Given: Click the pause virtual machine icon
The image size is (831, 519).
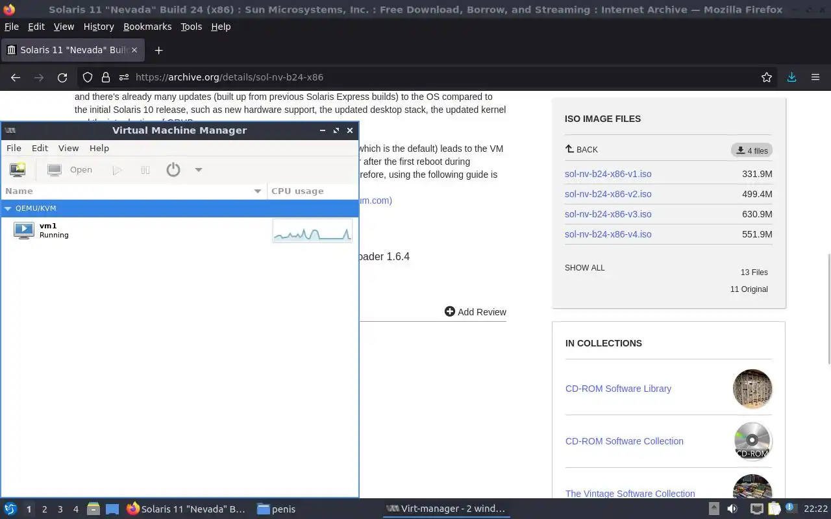Looking at the screenshot, I should tap(145, 170).
